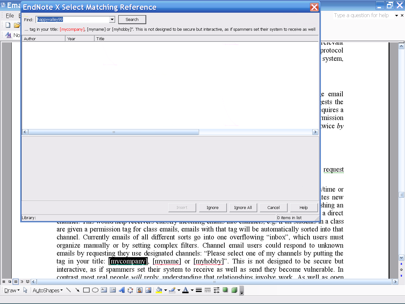Select the Line drawing tool
This screenshot has height=304, width=405.
click(x=68, y=290)
